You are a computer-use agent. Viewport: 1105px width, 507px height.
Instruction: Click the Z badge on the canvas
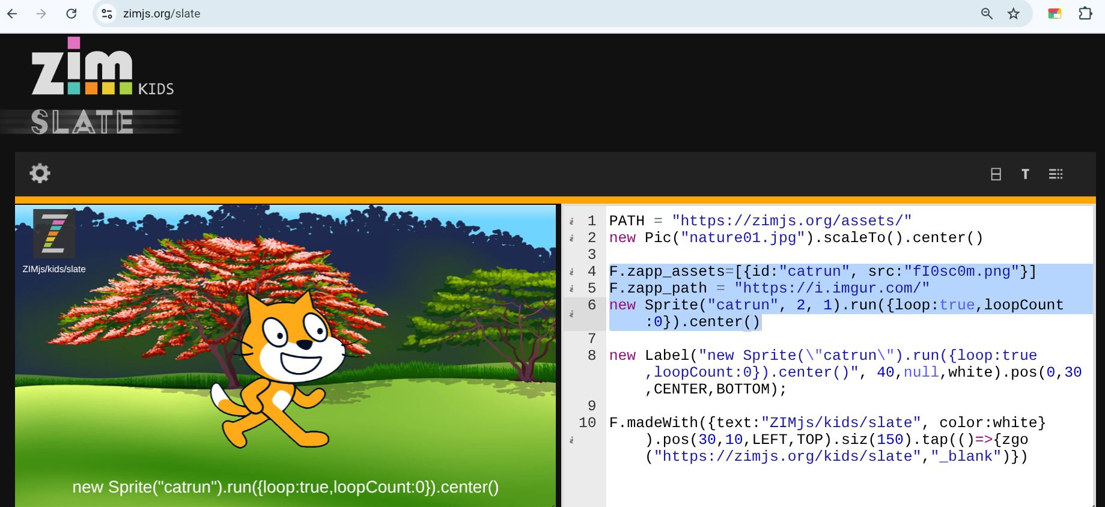click(54, 234)
